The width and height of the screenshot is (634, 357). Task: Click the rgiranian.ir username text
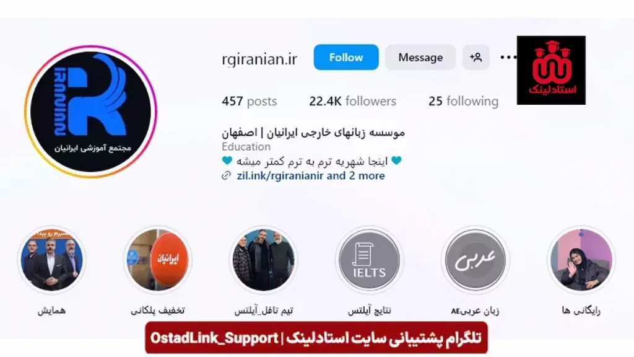(x=259, y=59)
